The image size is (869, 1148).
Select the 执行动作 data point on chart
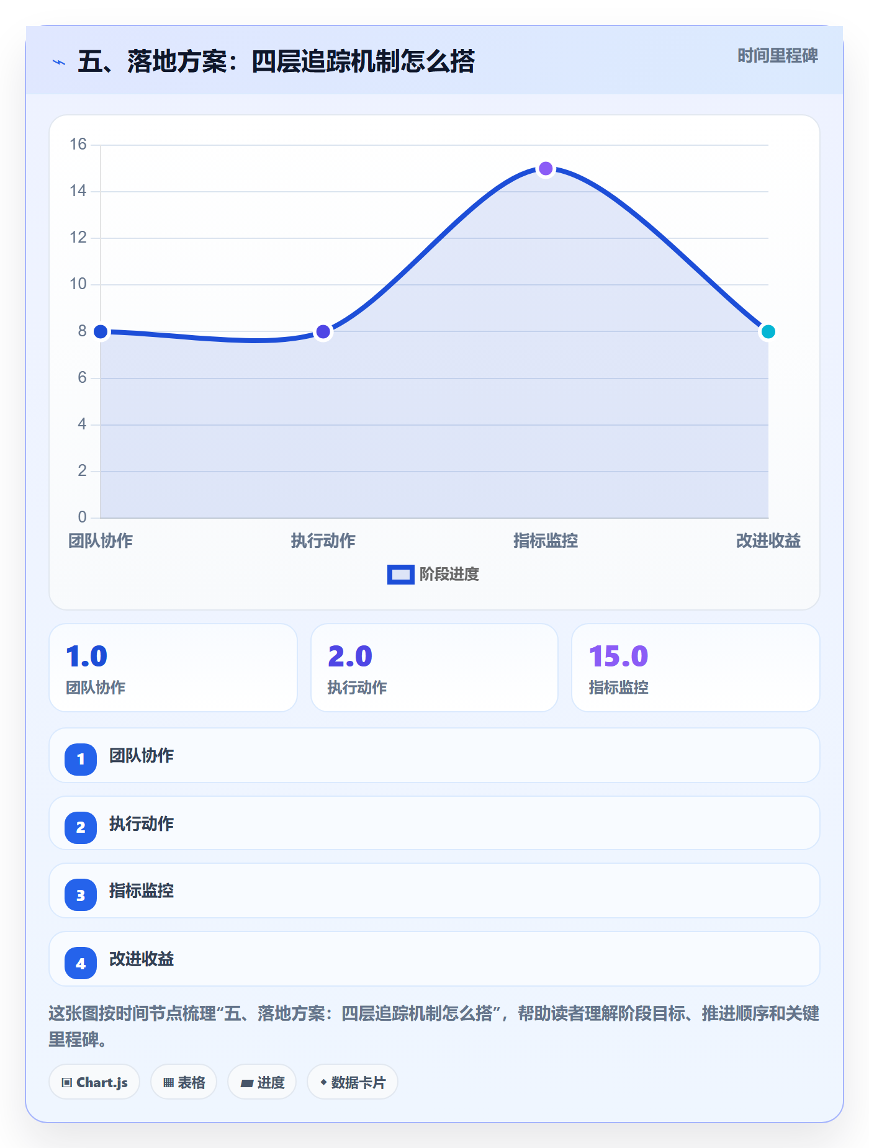(x=323, y=332)
